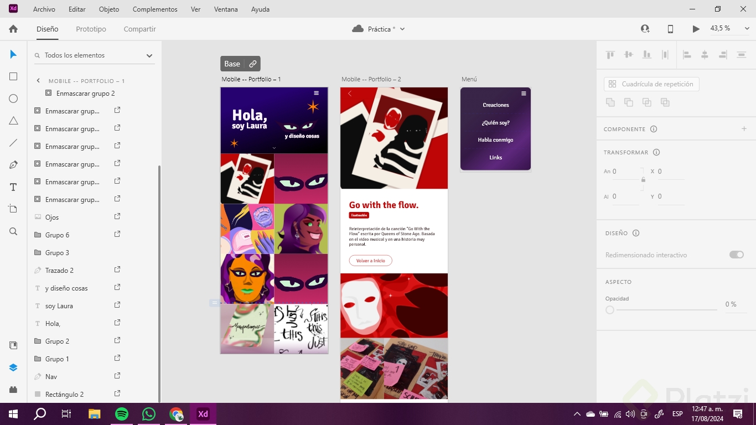Open the Plugins panel

(13, 390)
